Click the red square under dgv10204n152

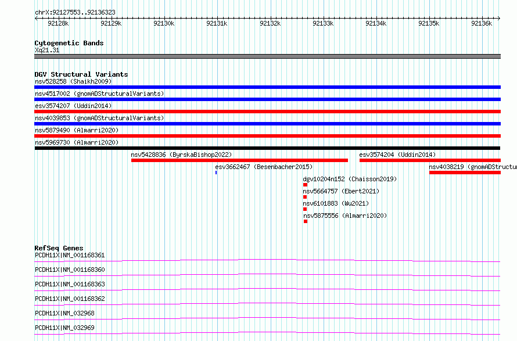click(305, 185)
